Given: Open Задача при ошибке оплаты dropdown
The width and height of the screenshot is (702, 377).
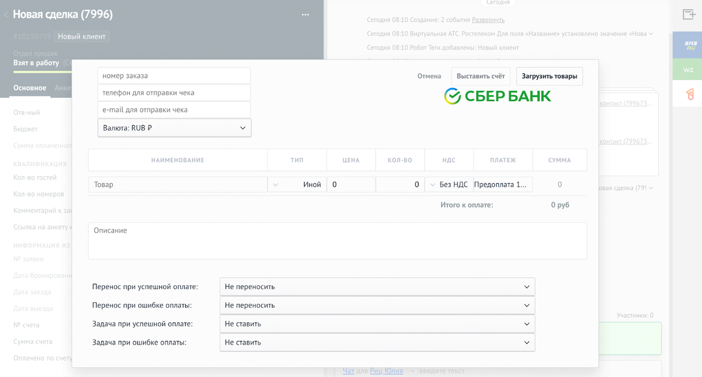Looking at the screenshot, I should (377, 342).
